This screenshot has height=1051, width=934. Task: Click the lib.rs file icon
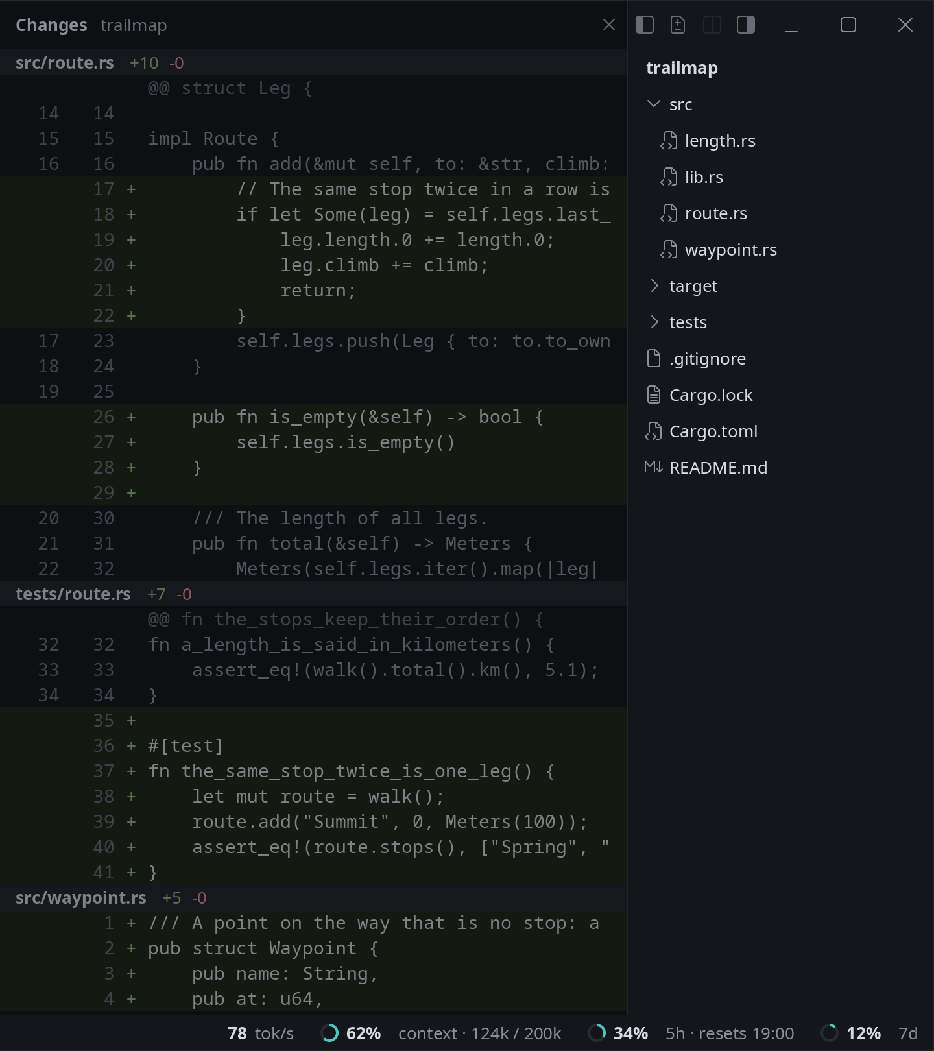point(669,176)
